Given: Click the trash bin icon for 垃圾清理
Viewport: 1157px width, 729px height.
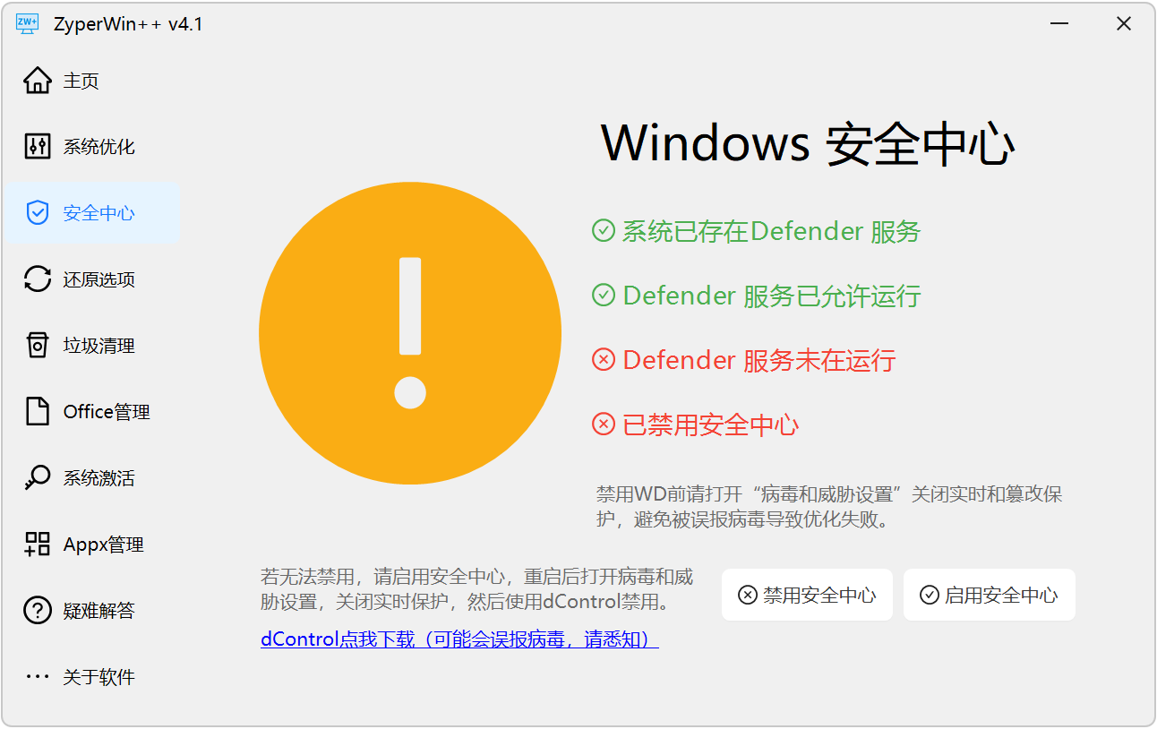Looking at the screenshot, I should pyautogui.click(x=38, y=346).
